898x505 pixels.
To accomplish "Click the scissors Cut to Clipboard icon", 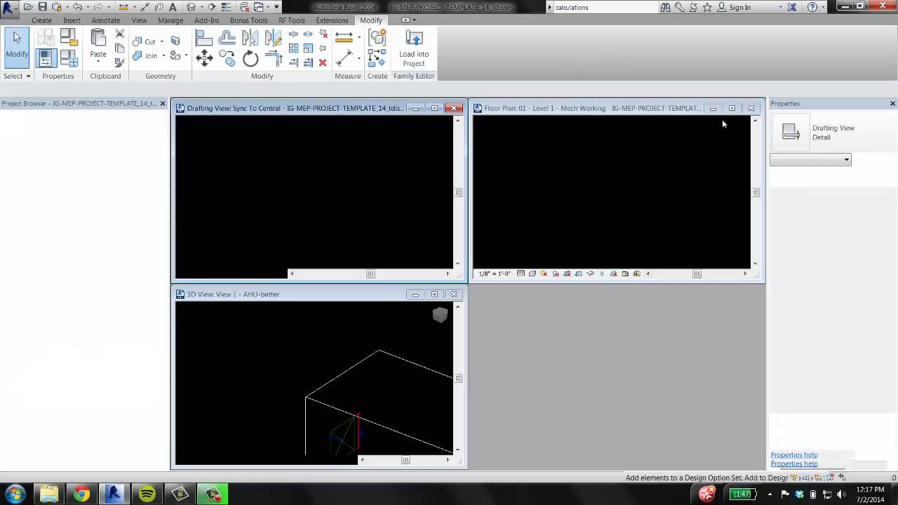I will coord(119,34).
